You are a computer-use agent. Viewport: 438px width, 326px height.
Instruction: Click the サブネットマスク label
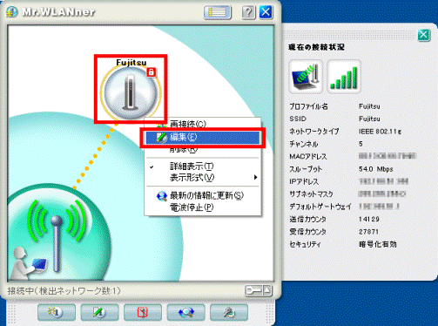coord(311,194)
